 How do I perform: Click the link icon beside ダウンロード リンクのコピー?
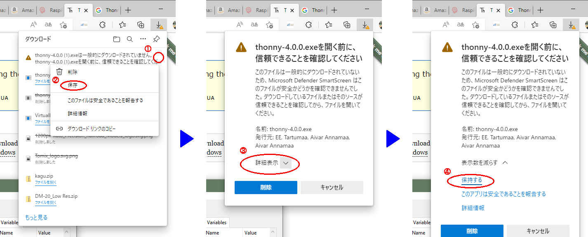point(59,129)
